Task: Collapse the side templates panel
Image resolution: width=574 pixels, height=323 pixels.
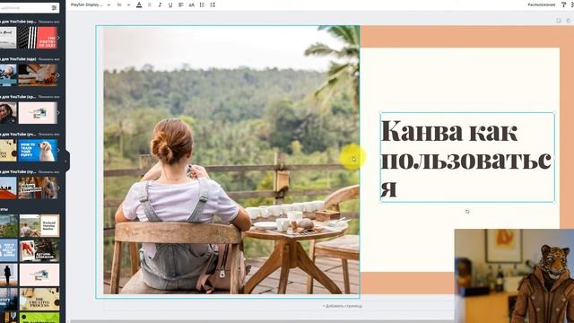Action: tap(66, 161)
